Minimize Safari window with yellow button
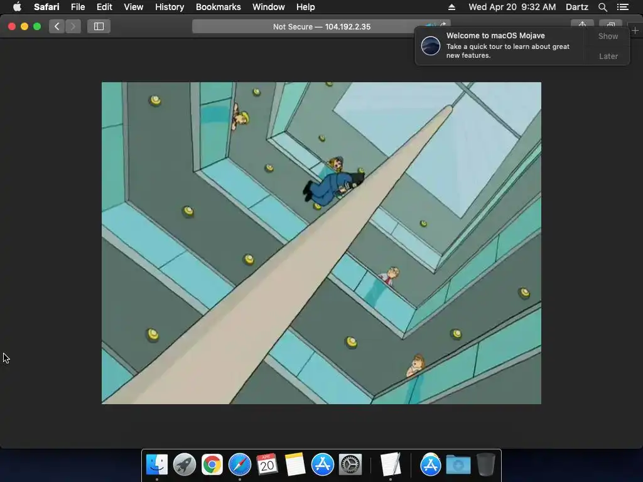Viewport: 643px width, 482px height. (24, 26)
